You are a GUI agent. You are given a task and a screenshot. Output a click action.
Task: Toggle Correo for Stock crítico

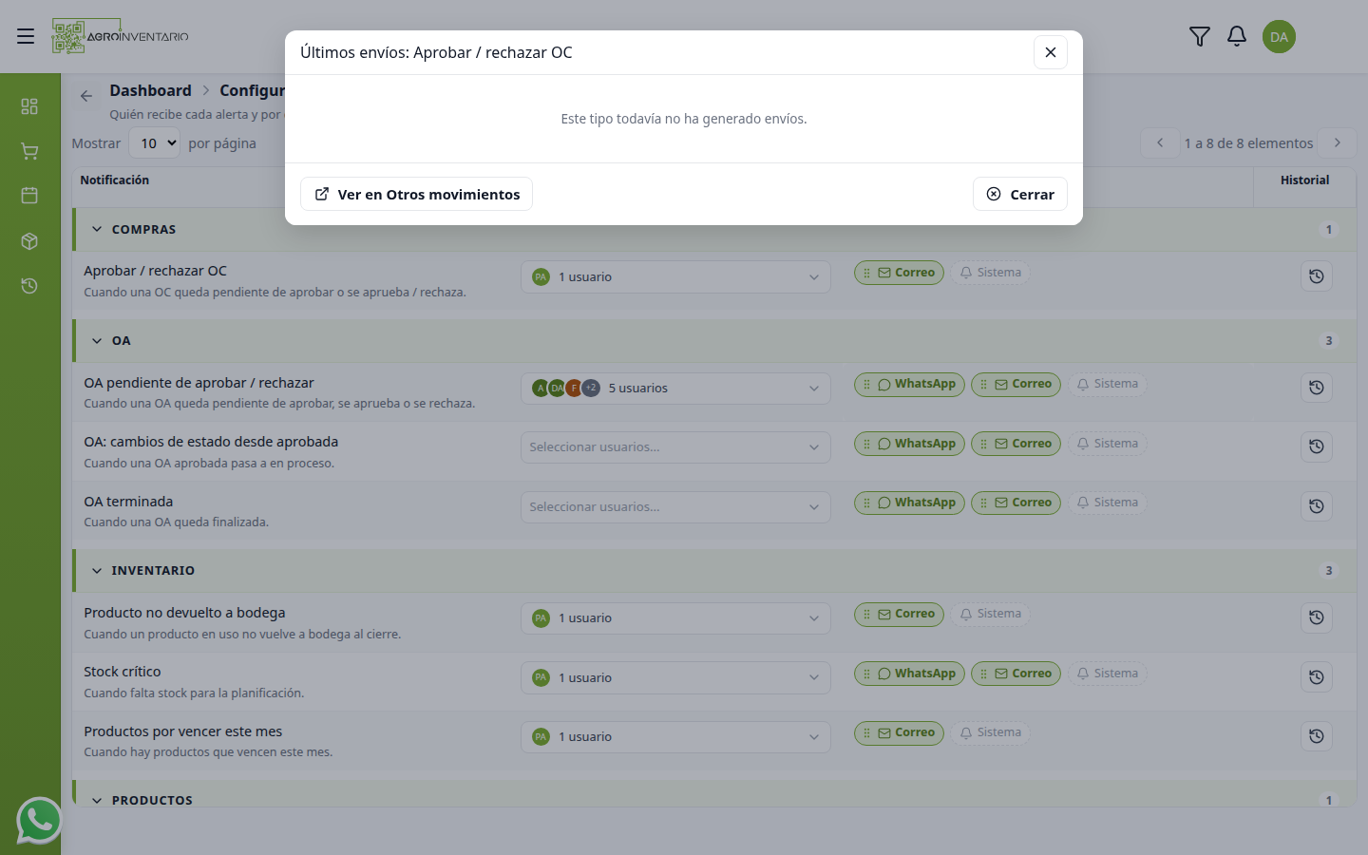click(1016, 674)
